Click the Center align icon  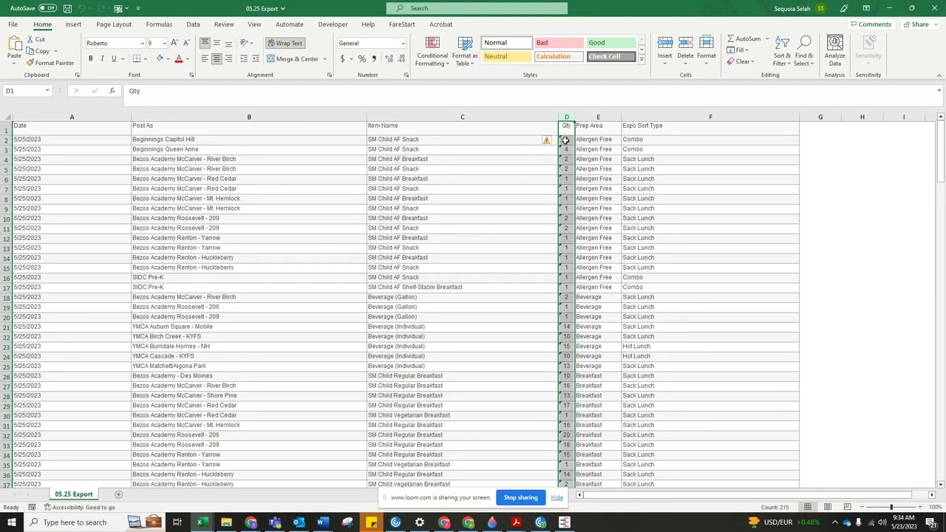pyautogui.click(x=217, y=59)
